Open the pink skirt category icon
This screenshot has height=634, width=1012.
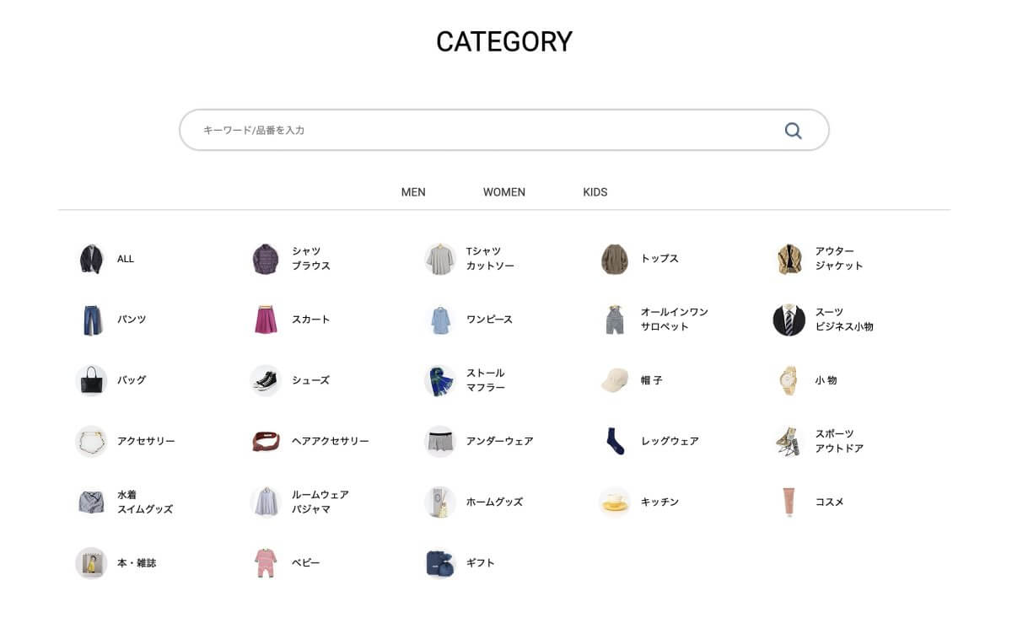(x=266, y=320)
